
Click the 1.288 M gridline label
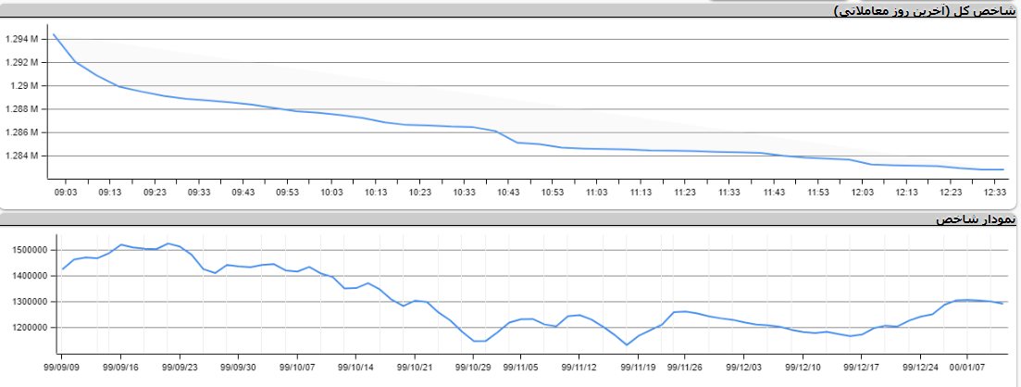point(22,109)
